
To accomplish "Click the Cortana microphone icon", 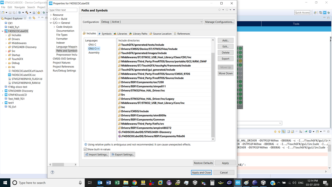I will [x=80, y=183].
